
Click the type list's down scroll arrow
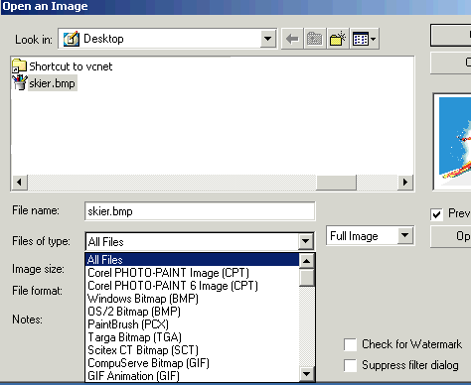click(307, 374)
